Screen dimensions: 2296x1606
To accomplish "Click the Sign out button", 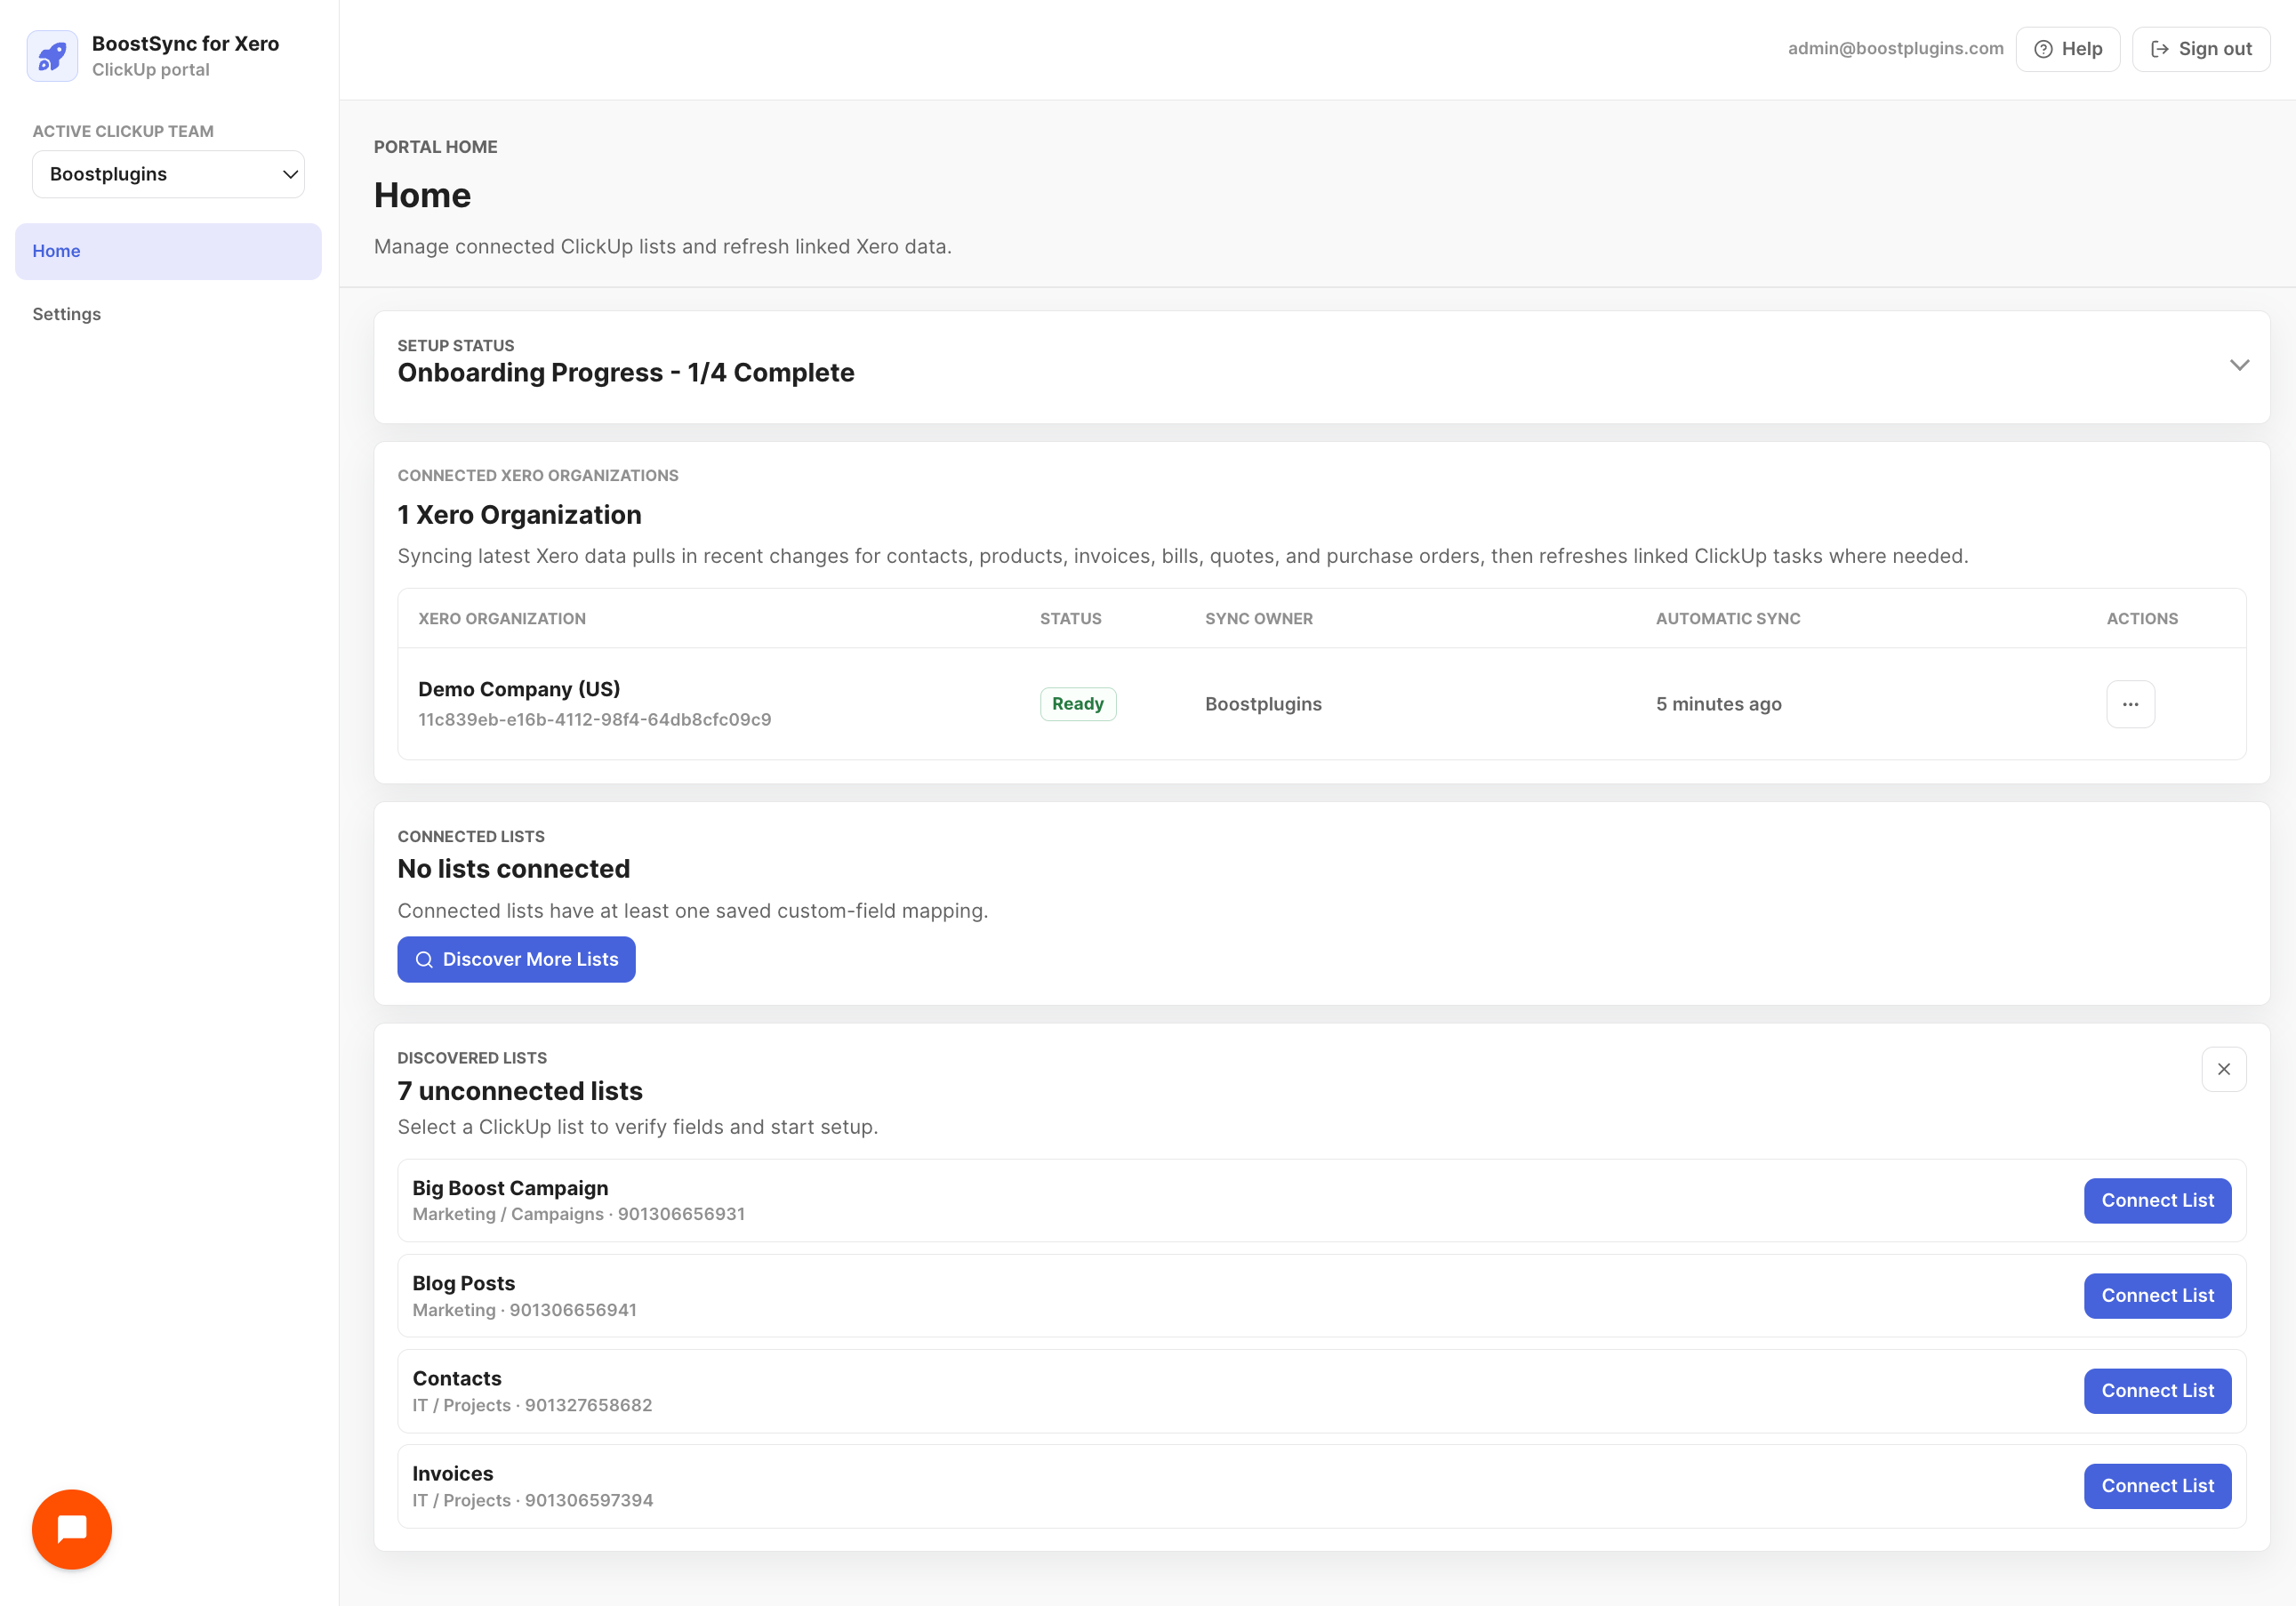I will pos(2200,49).
